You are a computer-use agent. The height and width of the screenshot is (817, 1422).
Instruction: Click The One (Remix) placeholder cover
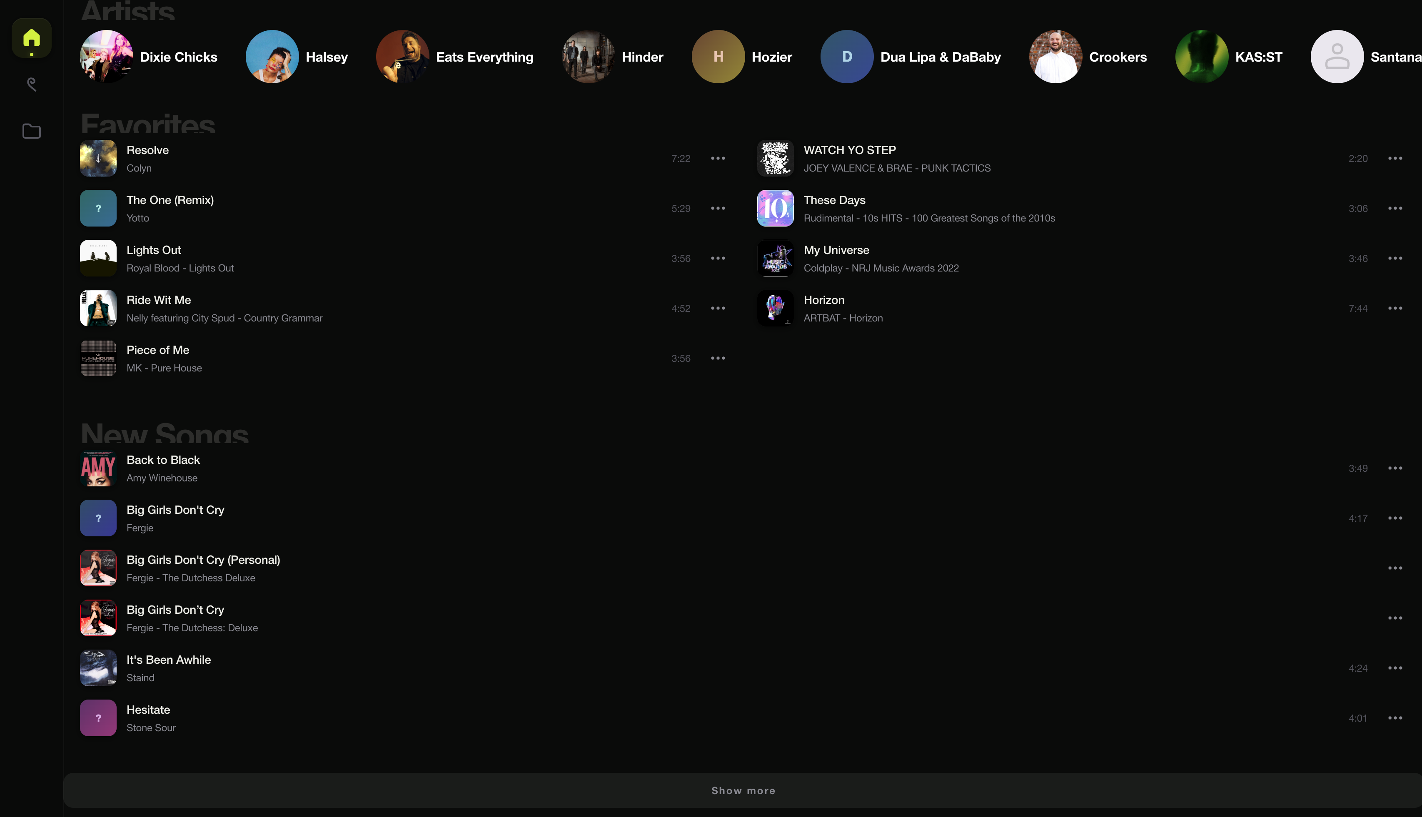(x=98, y=208)
